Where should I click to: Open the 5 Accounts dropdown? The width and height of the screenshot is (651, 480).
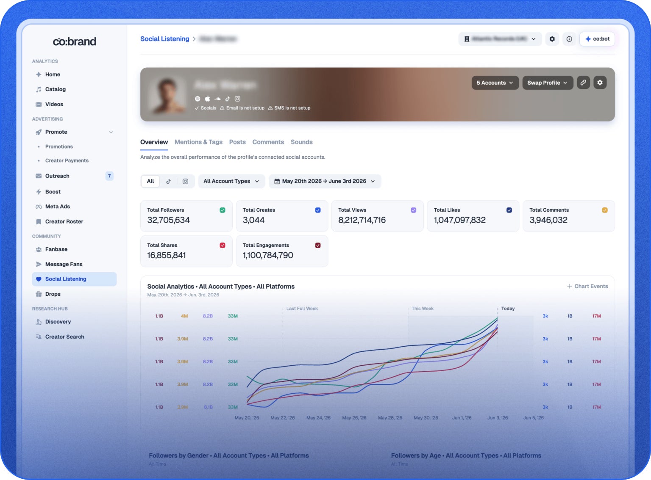[495, 83]
